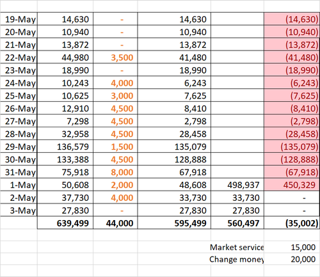The height and width of the screenshot is (277, 320).
Task: Click the cell containing 67,918
Action: pyautogui.click(x=174, y=172)
